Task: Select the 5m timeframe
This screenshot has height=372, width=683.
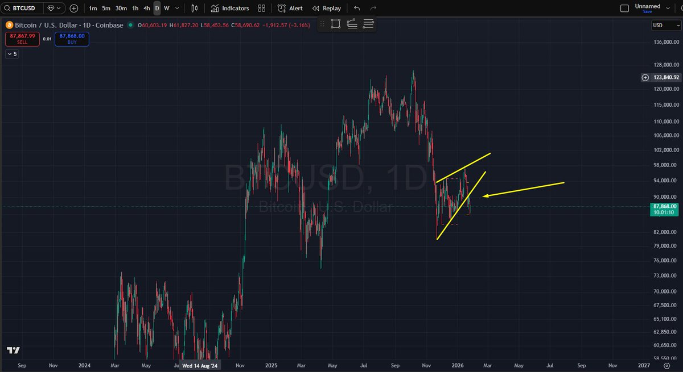Action: [106, 9]
